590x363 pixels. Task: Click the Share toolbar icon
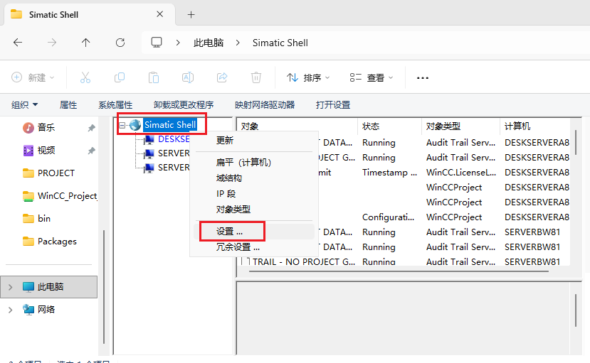click(x=222, y=77)
